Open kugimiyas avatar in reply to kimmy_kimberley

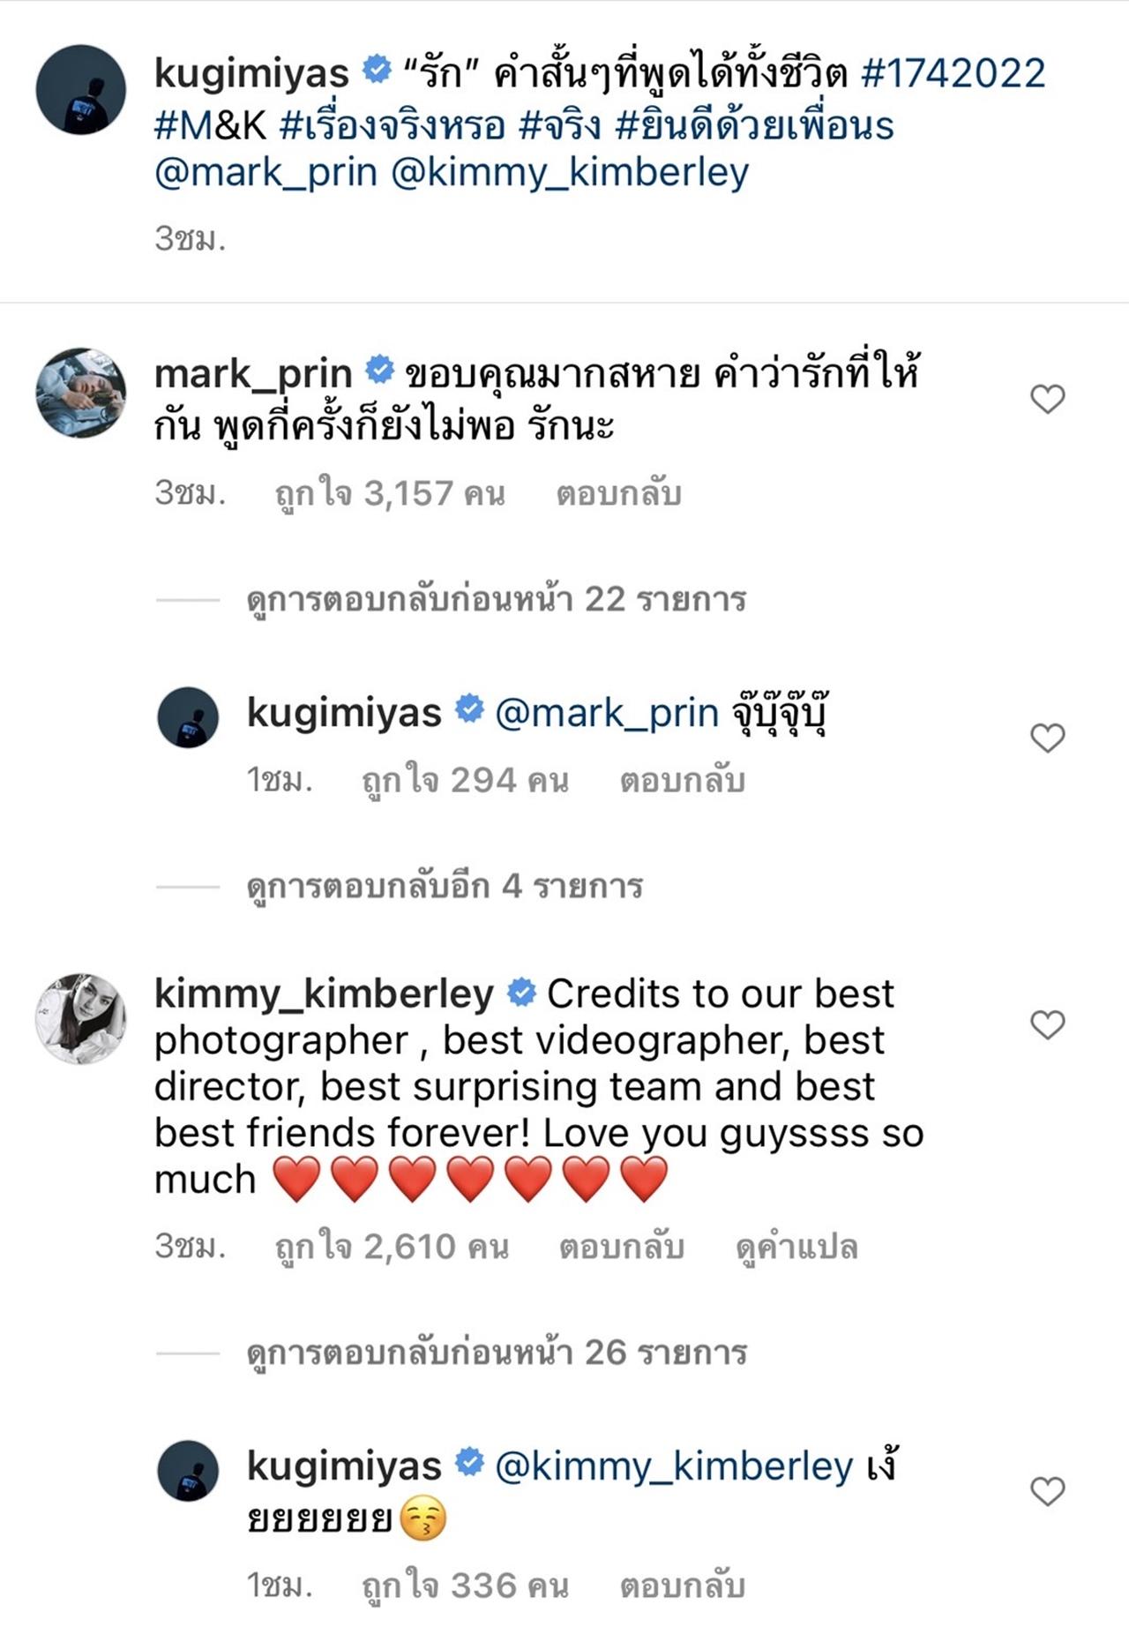point(188,1471)
